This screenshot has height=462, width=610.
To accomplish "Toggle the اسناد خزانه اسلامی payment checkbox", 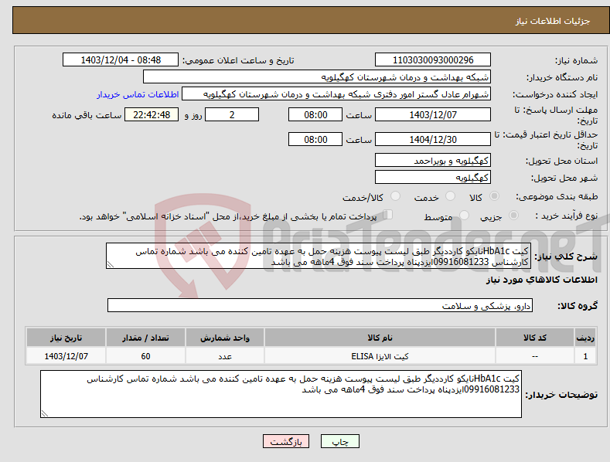I will pos(388,214).
